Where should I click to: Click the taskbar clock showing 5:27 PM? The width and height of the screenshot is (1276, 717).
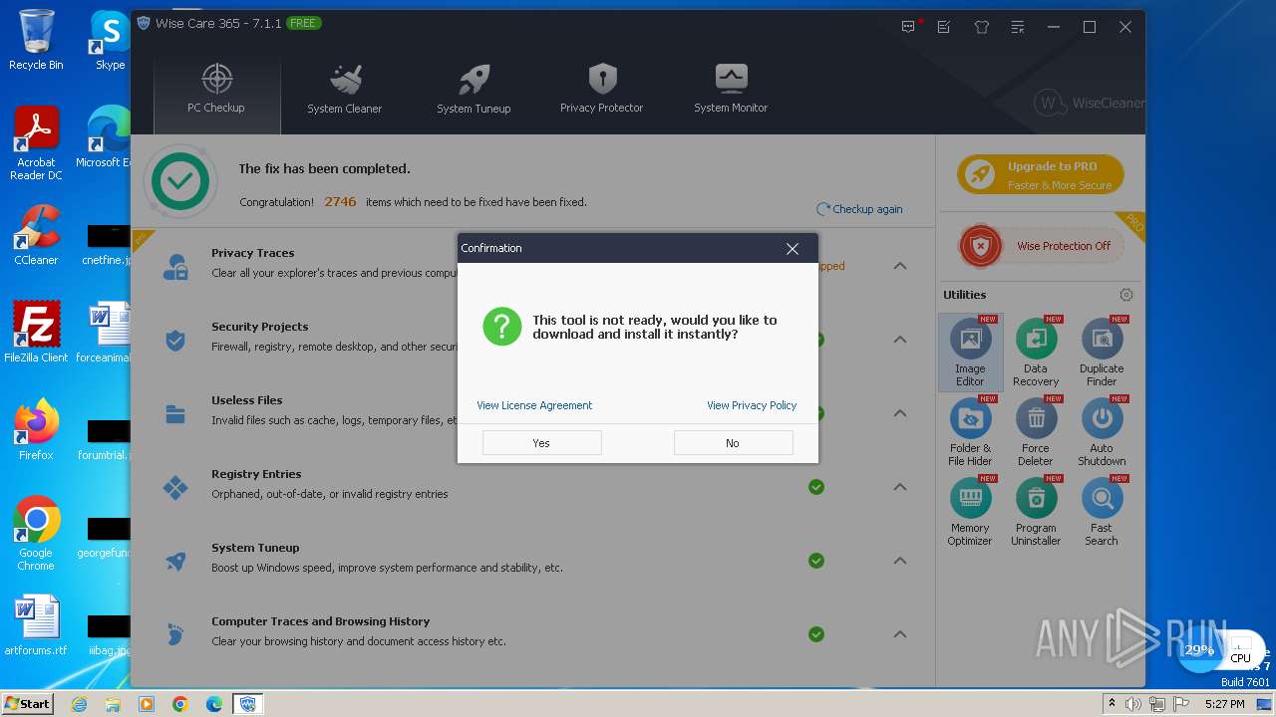(x=1224, y=704)
